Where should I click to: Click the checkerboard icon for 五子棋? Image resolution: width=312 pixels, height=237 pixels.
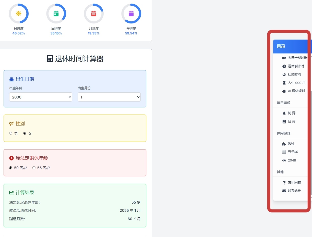pyautogui.click(x=284, y=152)
